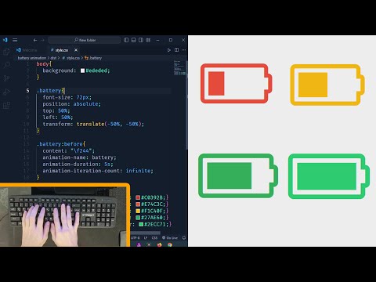
Task: Open the #2ECC71 color swatch
Action: point(141,224)
